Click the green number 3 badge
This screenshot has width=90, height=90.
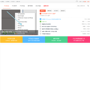coord(40,21)
